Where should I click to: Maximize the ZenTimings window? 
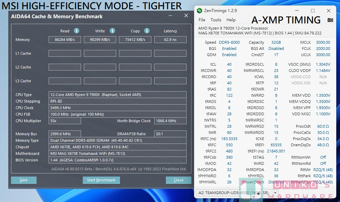(313, 11)
